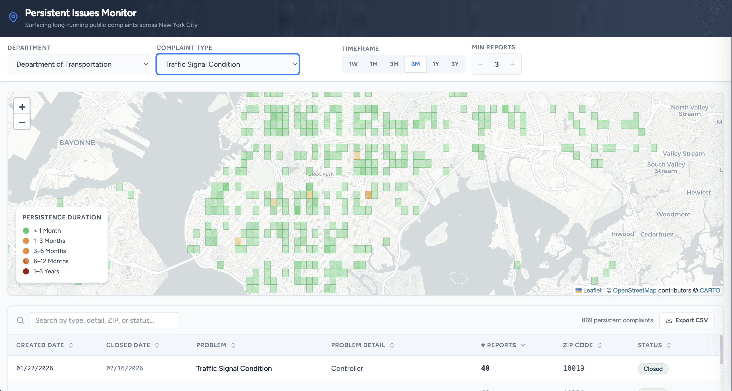This screenshot has width=732, height=391.
Task: Click the 1–3 Years legend swatch
Action: click(x=26, y=271)
